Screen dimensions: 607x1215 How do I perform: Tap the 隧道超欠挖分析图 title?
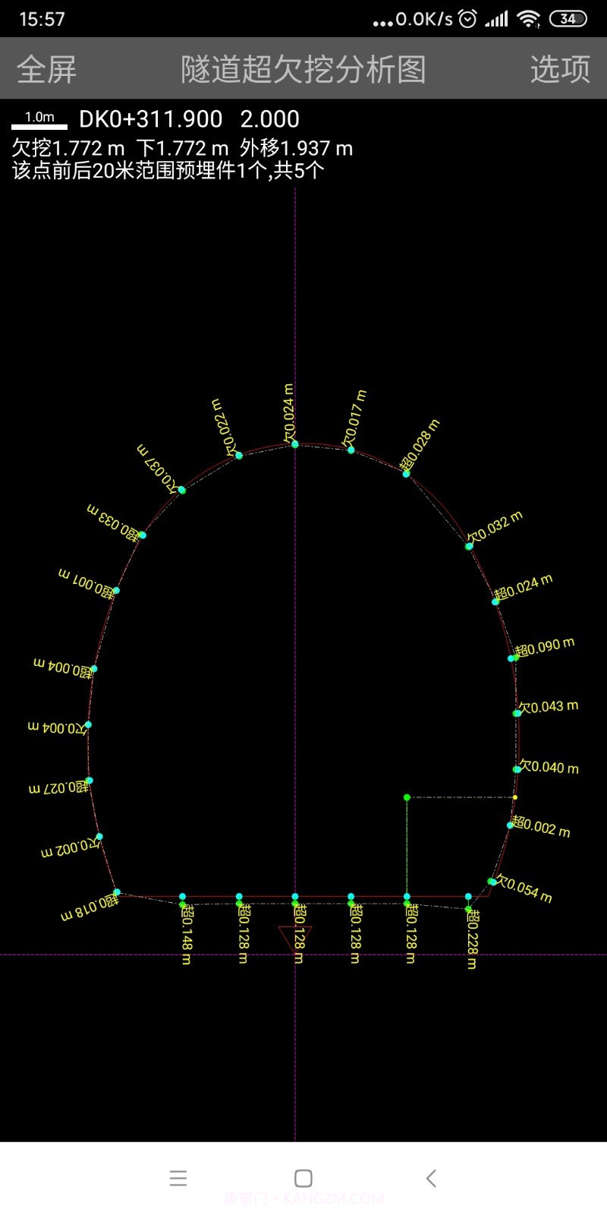pyautogui.click(x=303, y=69)
